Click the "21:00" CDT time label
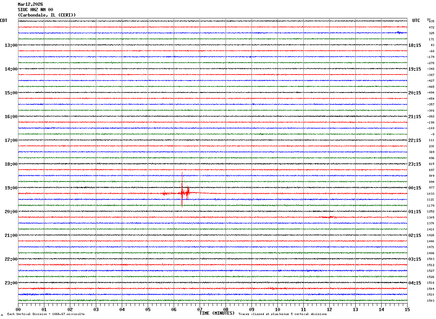The width and height of the screenshot is (436, 319). click(11, 235)
